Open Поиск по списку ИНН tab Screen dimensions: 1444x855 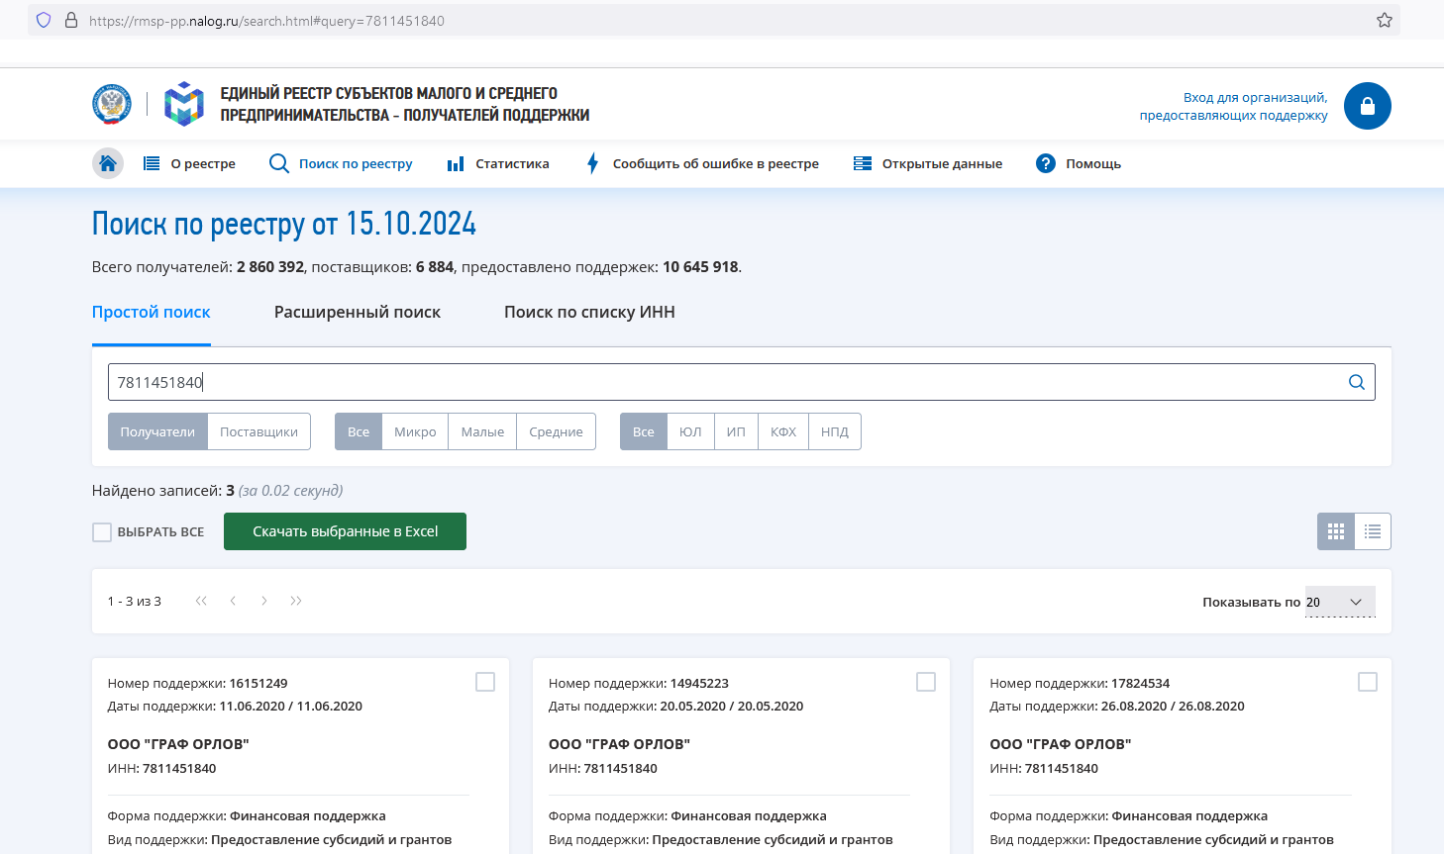click(x=589, y=312)
